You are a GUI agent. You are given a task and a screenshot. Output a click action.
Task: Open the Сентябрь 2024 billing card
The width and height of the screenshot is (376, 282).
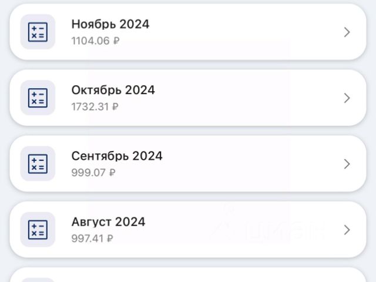click(x=188, y=164)
